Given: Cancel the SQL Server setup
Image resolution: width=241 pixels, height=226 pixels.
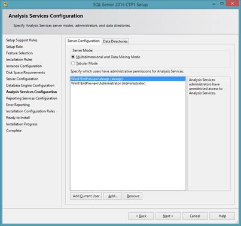Looking at the screenshot, I should 195,216.
